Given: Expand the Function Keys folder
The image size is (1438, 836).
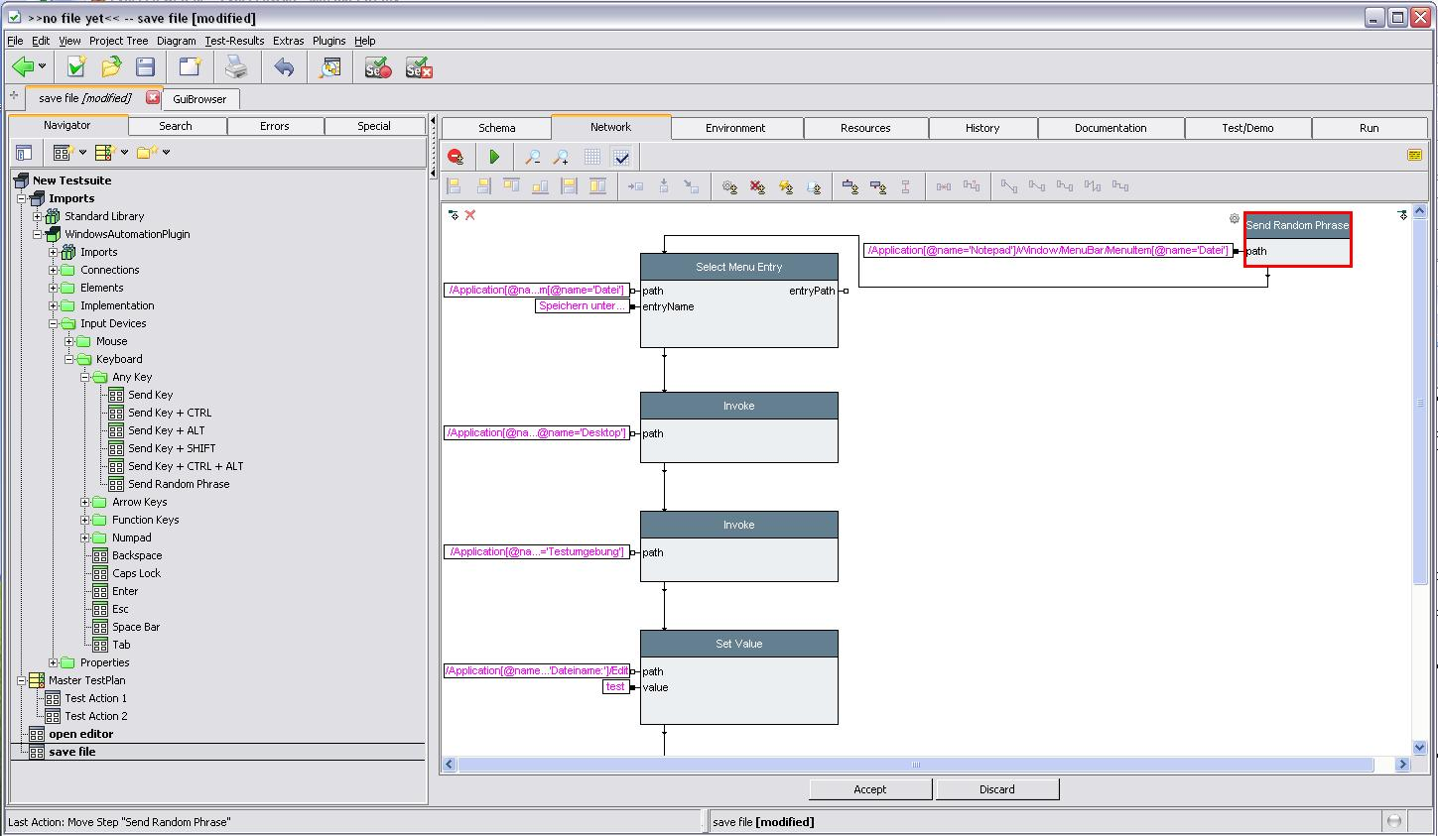Looking at the screenshot, I should 85,520.
